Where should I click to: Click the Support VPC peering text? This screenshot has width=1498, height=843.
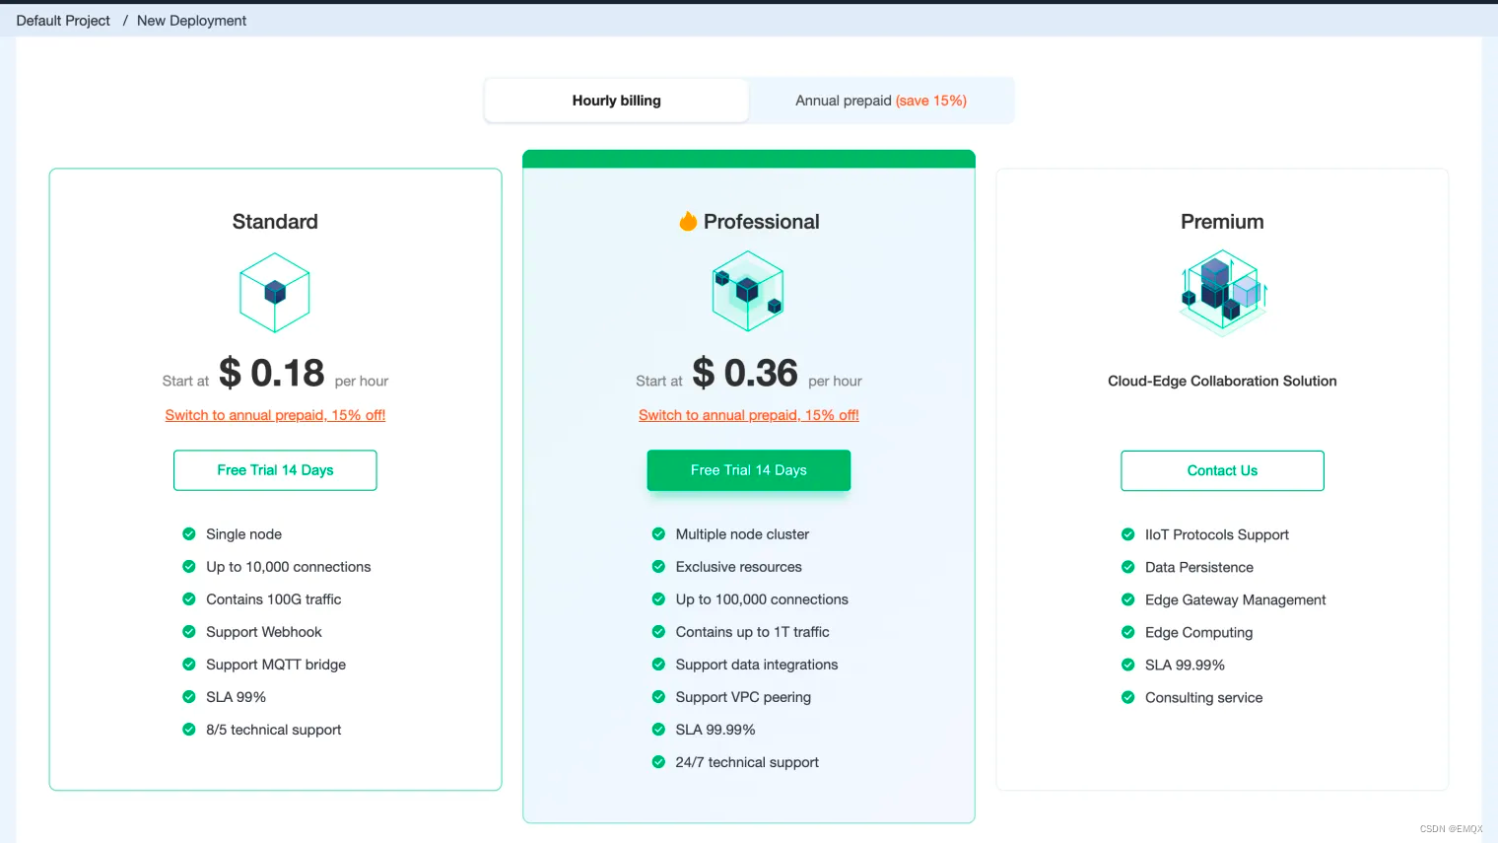coord(743,697)
